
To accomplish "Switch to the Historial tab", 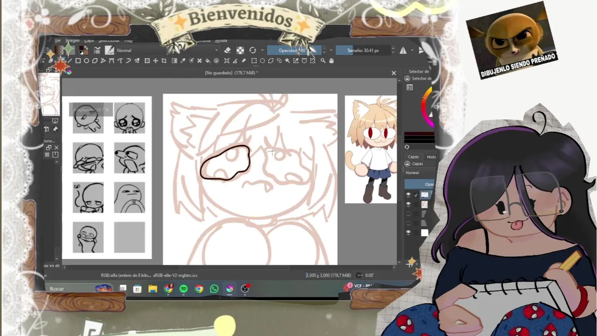I will coord(430,157).
